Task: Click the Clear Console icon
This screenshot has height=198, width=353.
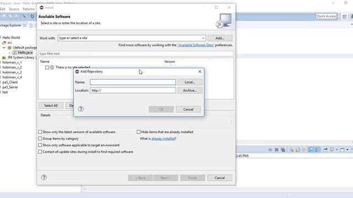Action: click(291, 150)
